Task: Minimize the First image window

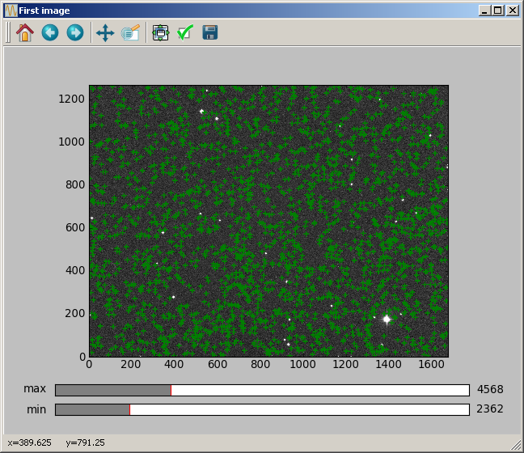Action: coord(484,11)
